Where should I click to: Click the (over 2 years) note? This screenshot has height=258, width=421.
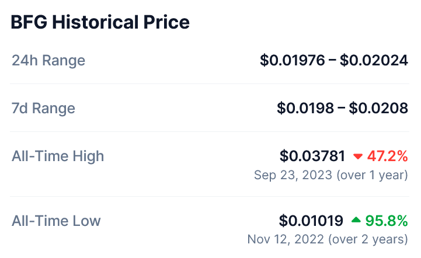pos(368,239)
